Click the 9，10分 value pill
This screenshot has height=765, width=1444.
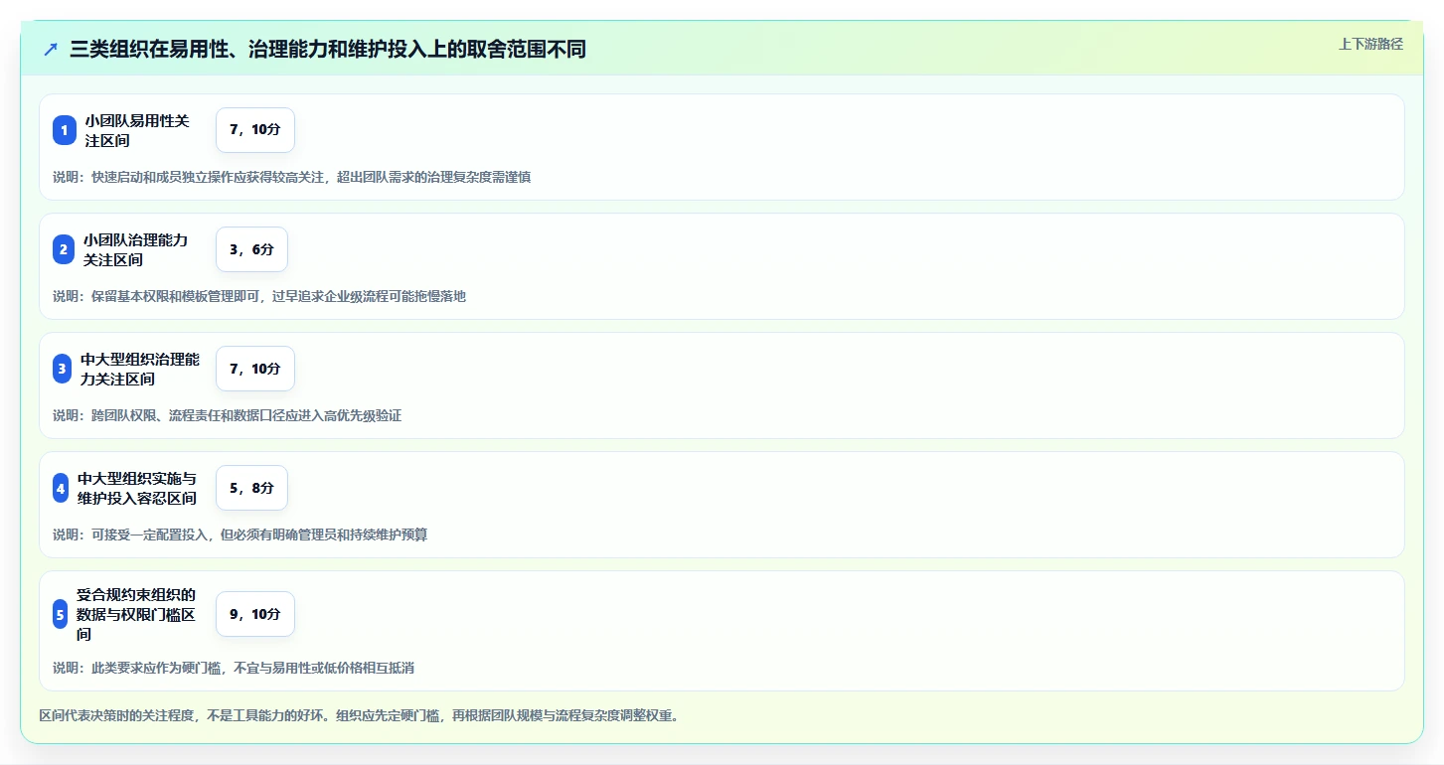point(255,614)
